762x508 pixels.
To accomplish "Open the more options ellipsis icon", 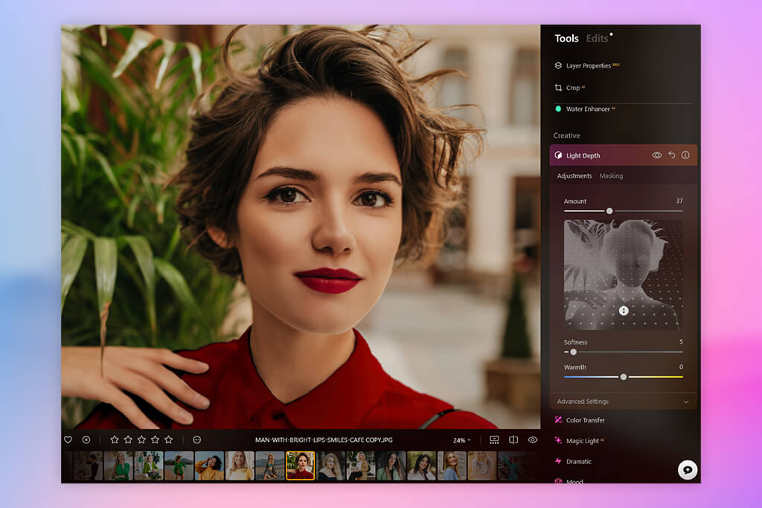I will [x=196, y=440].
